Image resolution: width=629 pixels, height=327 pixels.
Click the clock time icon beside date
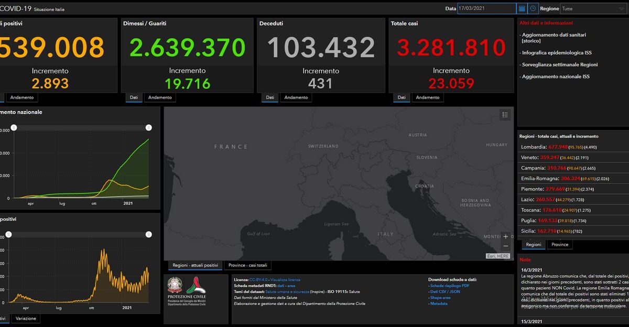[533, 8]
